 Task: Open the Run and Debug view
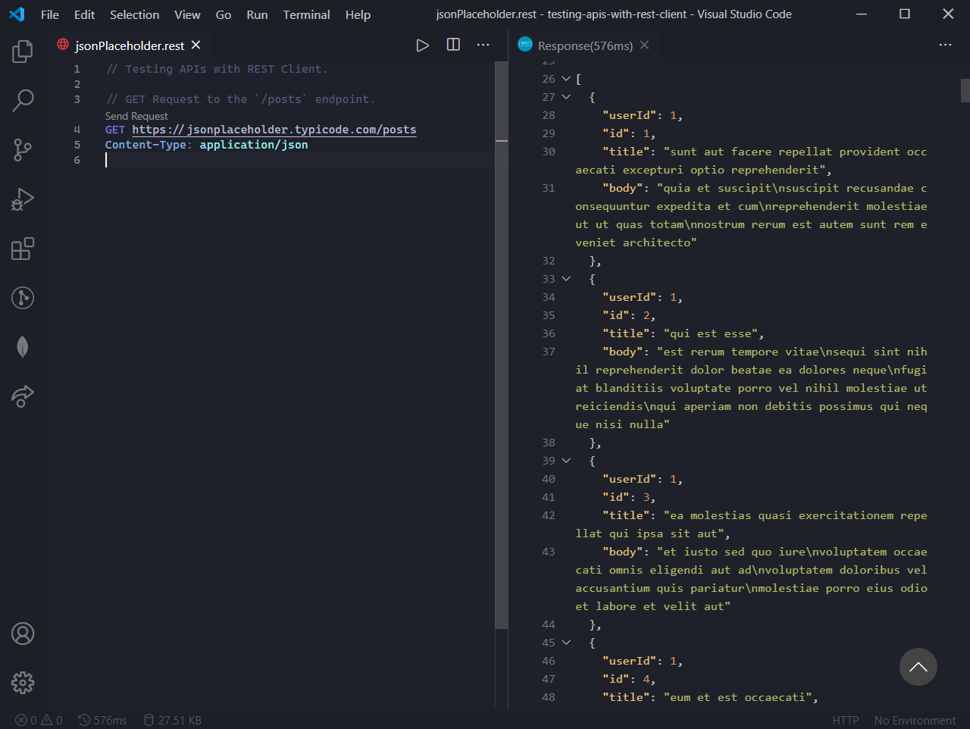(22, 199)
